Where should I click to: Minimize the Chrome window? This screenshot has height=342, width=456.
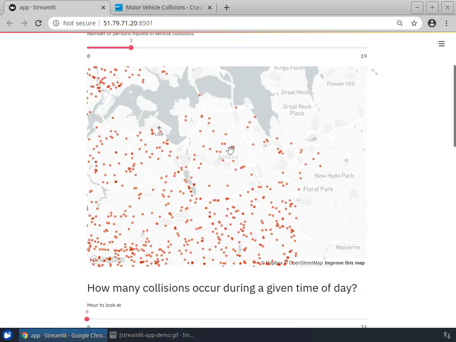[417, 8]
